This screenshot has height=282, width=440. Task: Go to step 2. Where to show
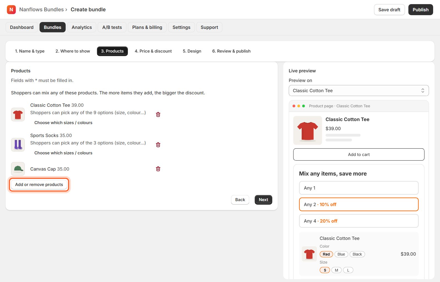click(73, 51)
